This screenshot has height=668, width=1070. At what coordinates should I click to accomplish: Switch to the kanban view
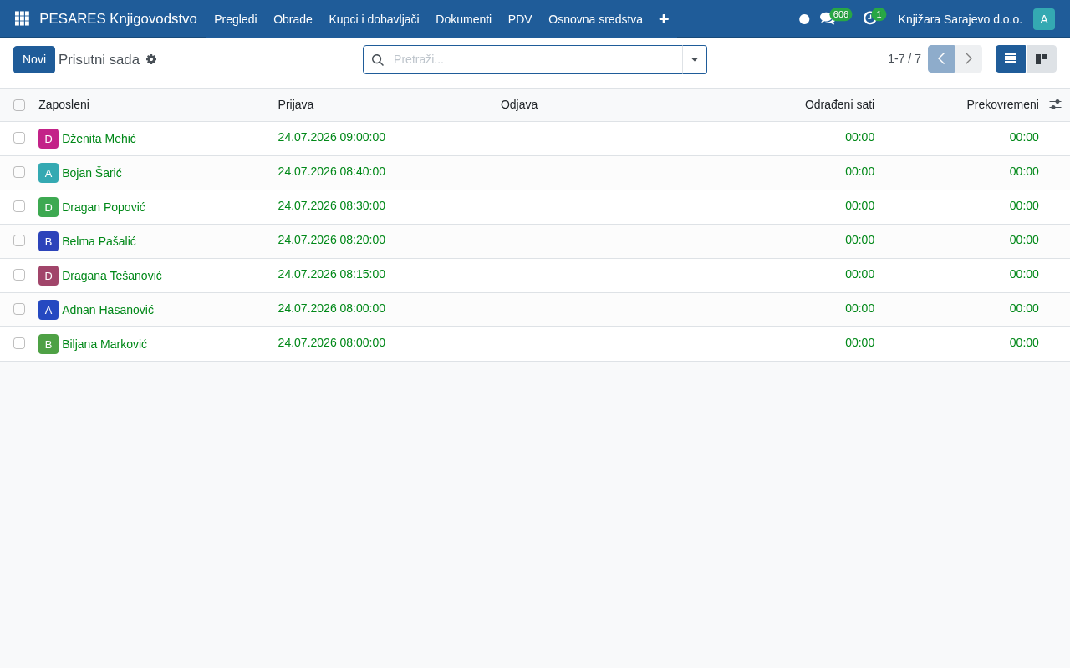tap(1042, 59)
